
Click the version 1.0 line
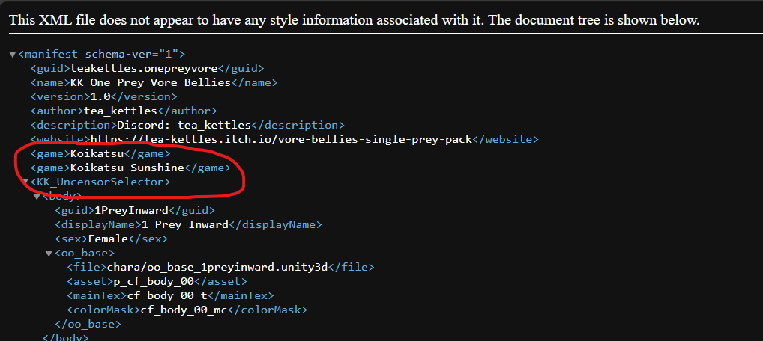coord(103,96)
